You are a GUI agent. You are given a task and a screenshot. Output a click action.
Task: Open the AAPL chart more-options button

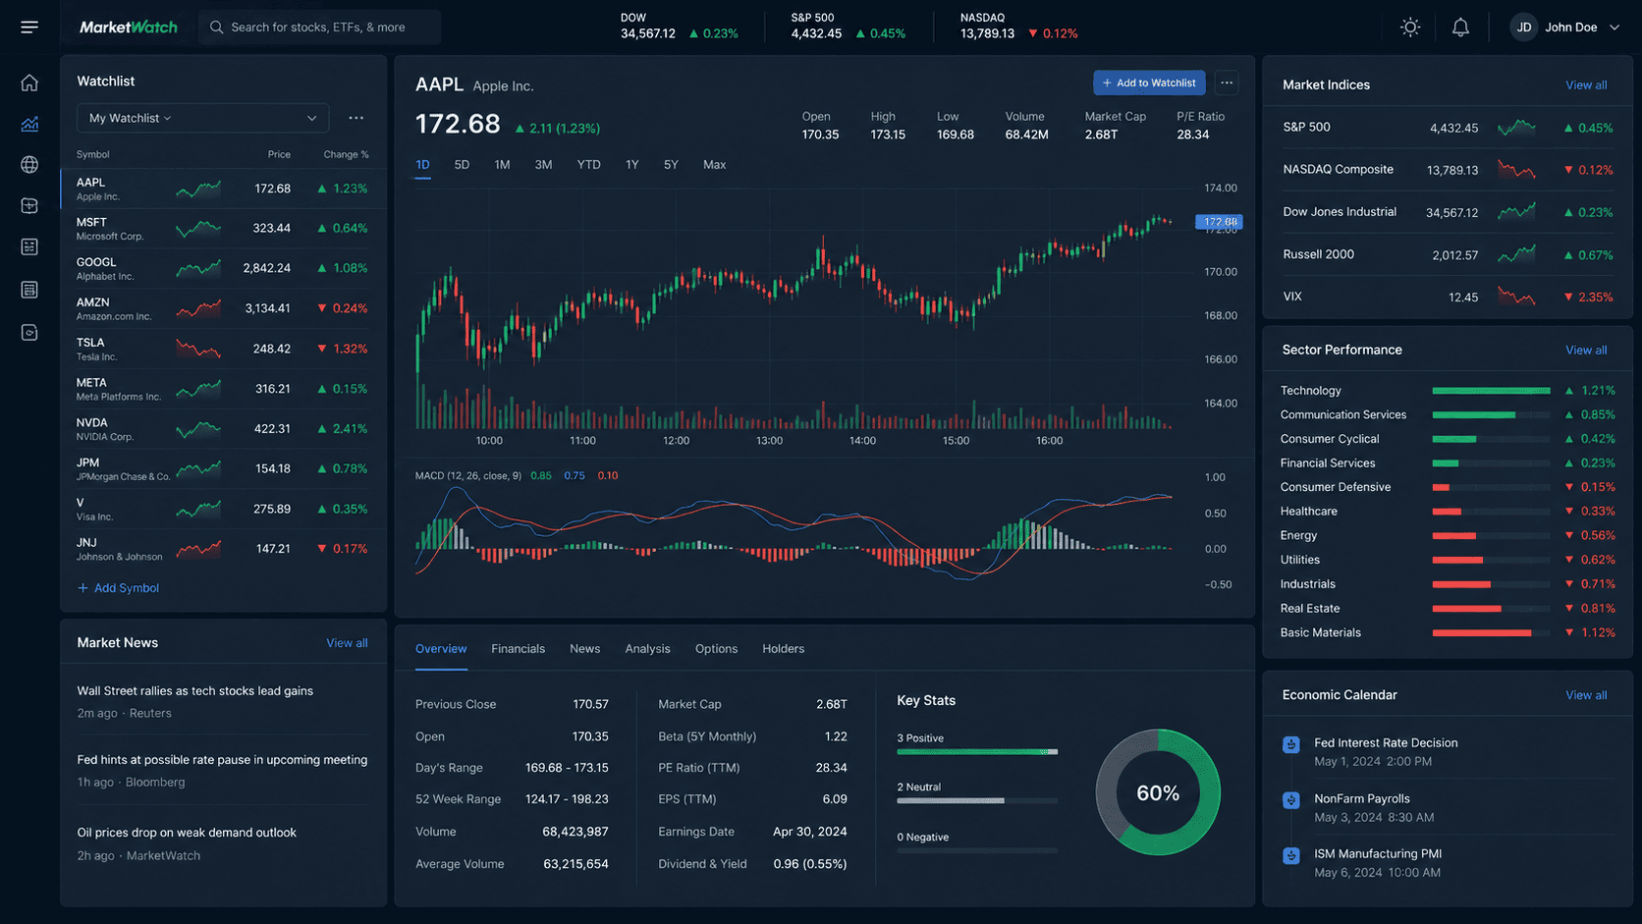(1227, 83)
